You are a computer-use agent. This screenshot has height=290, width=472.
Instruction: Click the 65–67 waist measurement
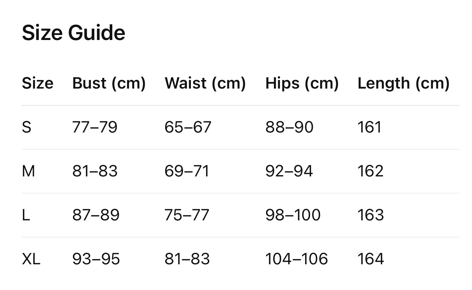click(x=188, y=127)
